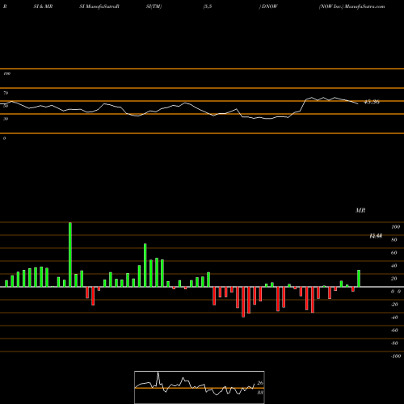Click the value 33 in the mini chart
404x404 pixels.
point(260,393)
